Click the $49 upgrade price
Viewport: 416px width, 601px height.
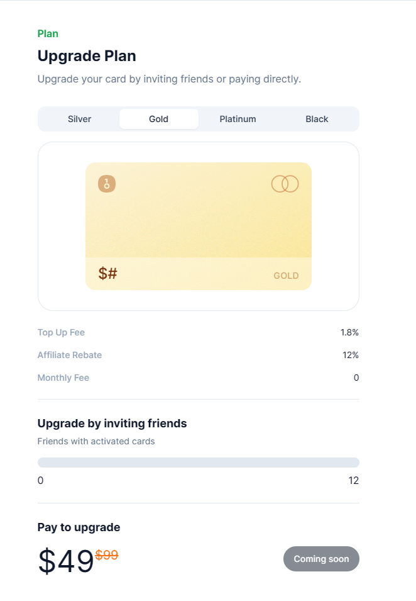tap(66, 561)
